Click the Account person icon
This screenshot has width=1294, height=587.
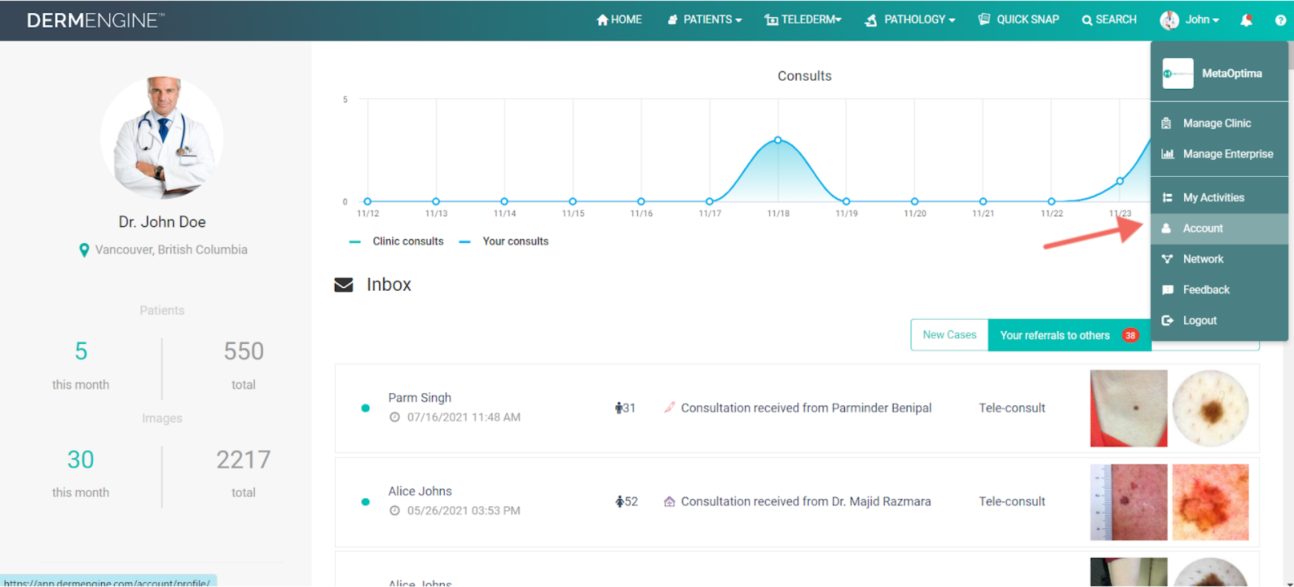pyautogui.click(x=1166, y=229)
